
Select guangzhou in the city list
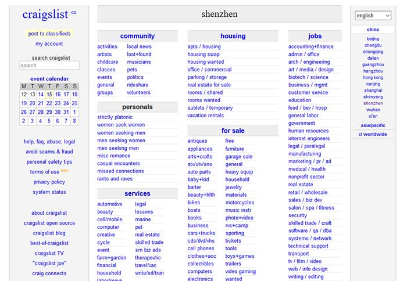(373, 64)
